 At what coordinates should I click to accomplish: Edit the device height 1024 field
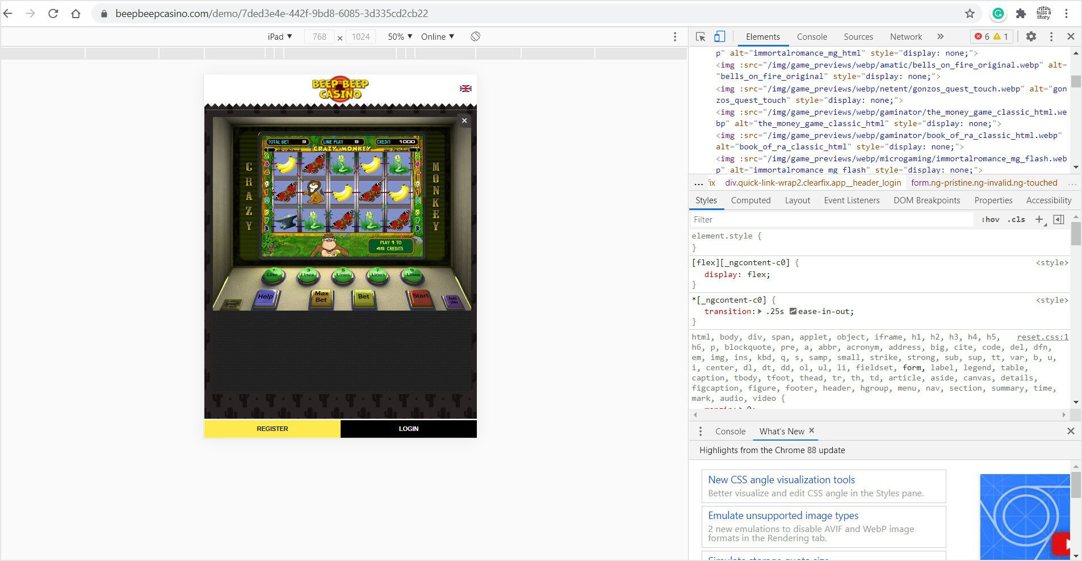360,37
